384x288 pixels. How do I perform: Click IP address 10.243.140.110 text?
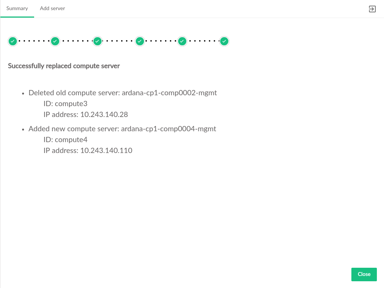106,150
